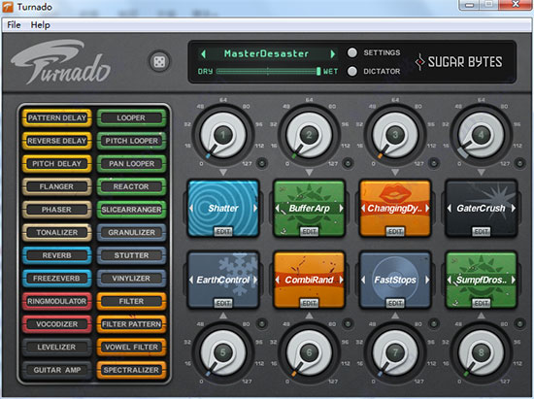Click the Turnado title bar app icon

pyautogui.click(x=8, y=7)
